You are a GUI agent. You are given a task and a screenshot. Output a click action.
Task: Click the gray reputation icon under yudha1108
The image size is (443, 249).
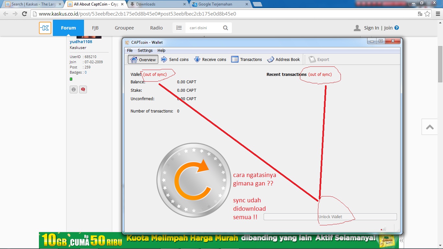click(x=74, y=89)
